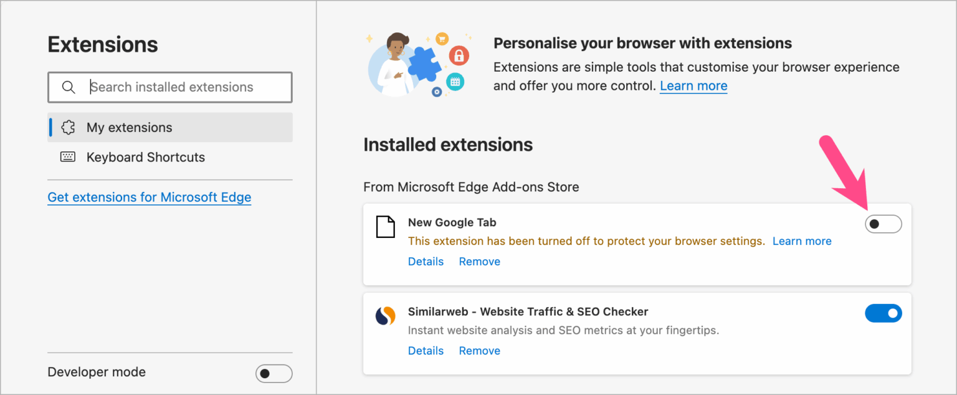Viewport: 957px width, 395px height.
Task: Select the keyboard icon next to Keyboard Shortcuts
Action: (x=69, y=157)
